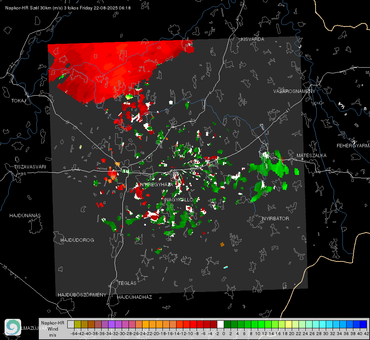
Task: Pick the white swatch between -2 and 0
Action: click(220, 324)
